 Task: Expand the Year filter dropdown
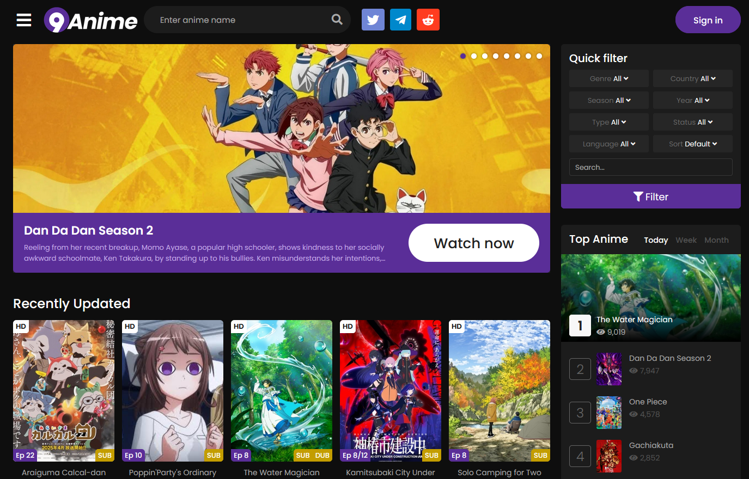click(x=693, y=100)
